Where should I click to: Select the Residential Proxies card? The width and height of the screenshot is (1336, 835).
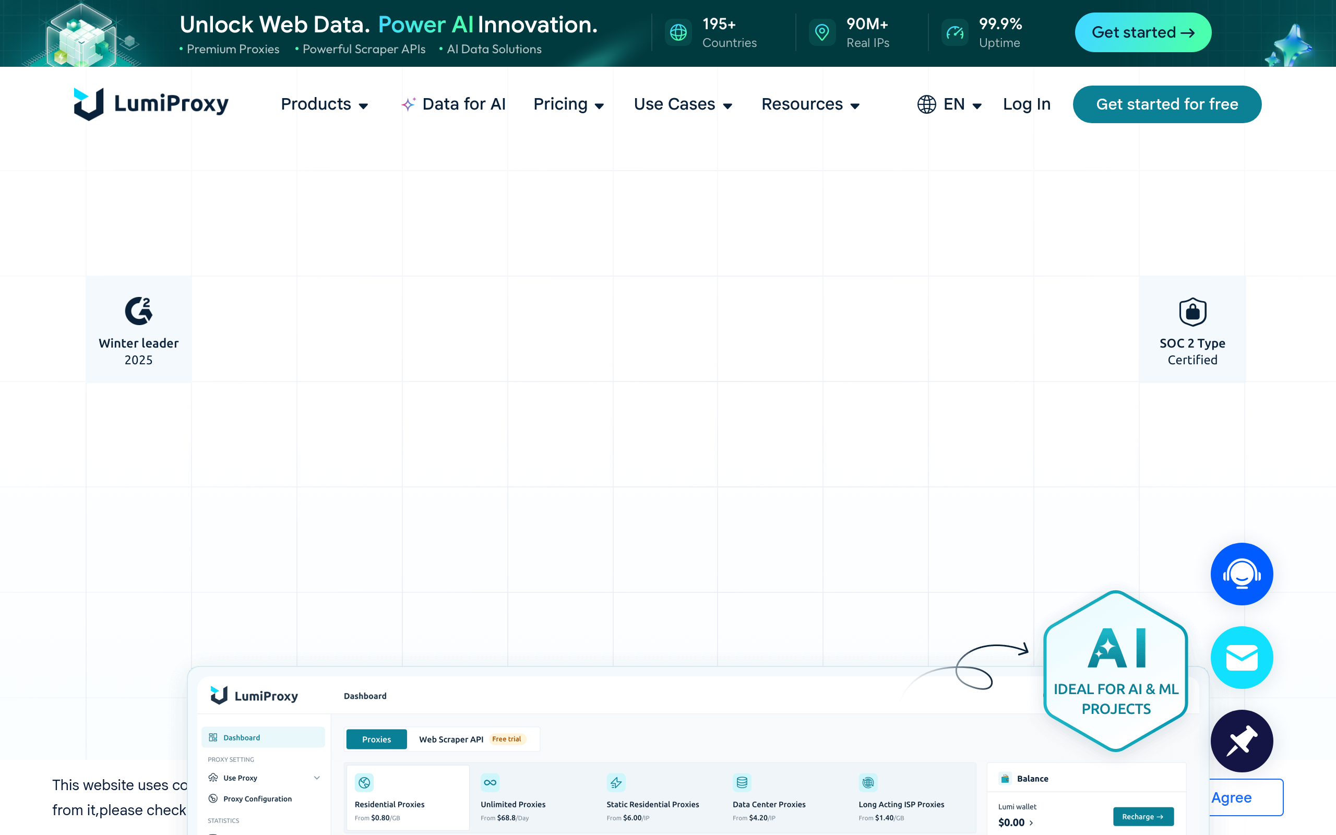point(408,797)
